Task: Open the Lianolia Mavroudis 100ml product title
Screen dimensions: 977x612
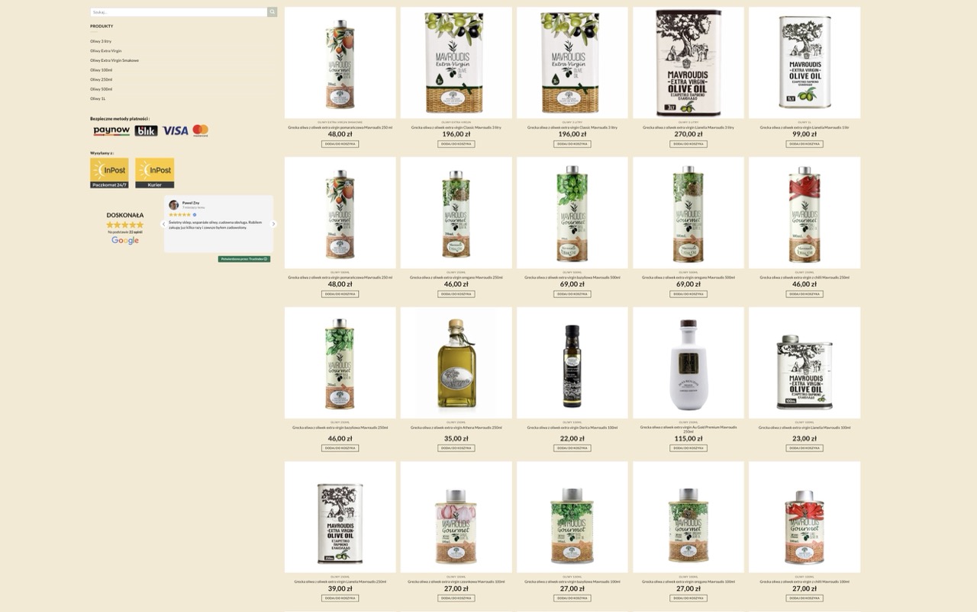Action: pos(804,428)
